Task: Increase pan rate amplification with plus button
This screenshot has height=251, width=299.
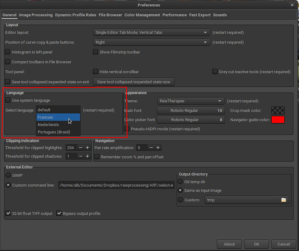Action: [x=158, y=148]
